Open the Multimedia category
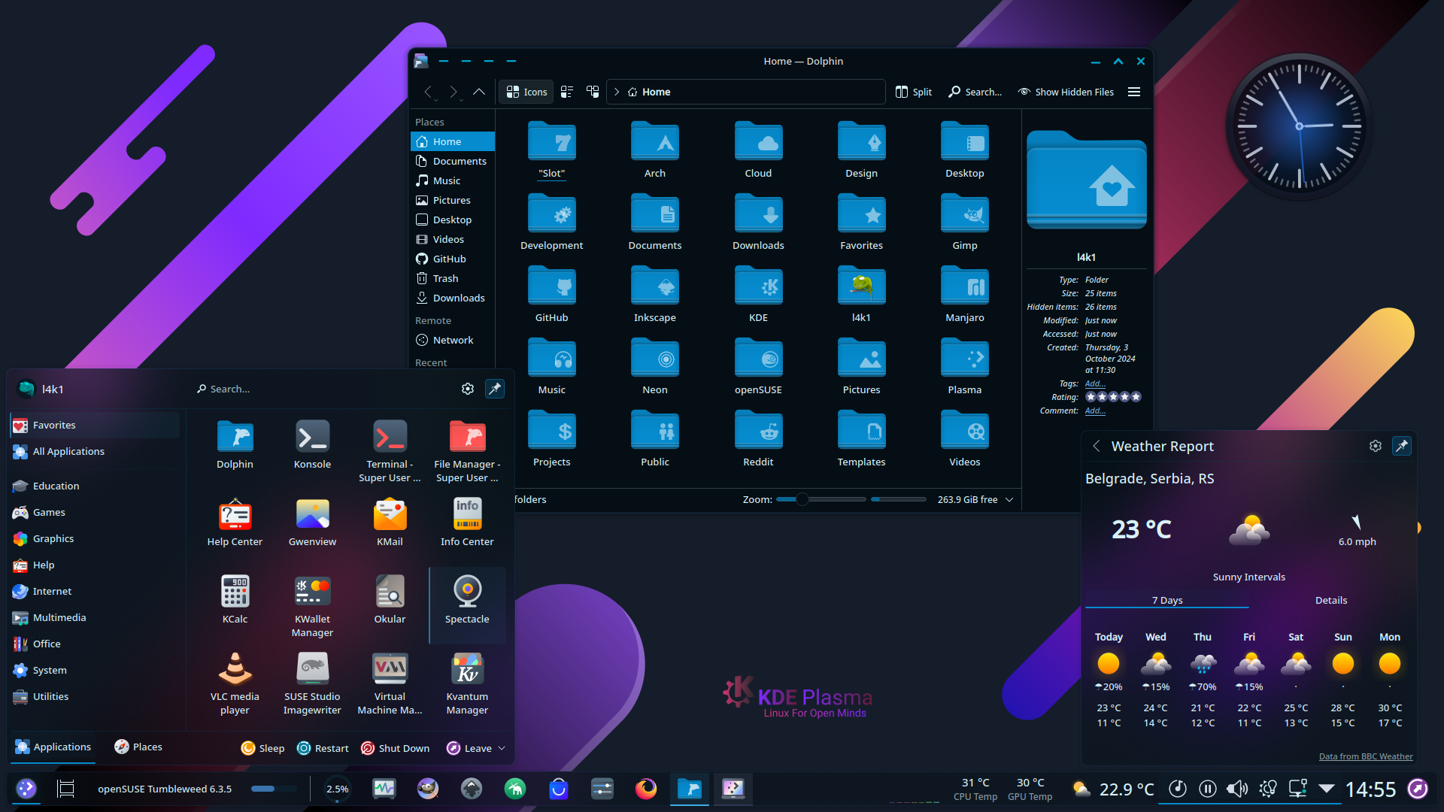The height and width of the screenshot is (812, 1444). [96, 617]
